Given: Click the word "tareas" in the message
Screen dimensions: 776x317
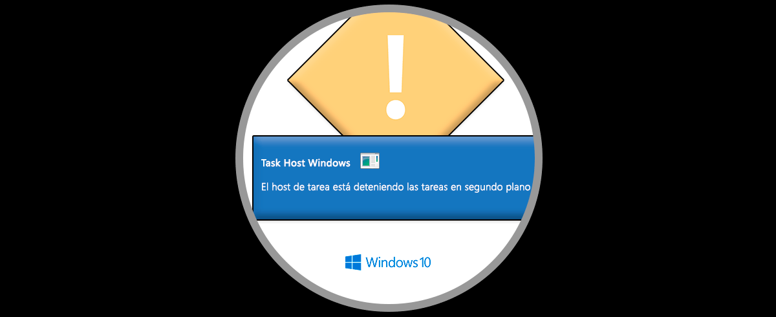Looking at the screenshot, I should (431, 187).
